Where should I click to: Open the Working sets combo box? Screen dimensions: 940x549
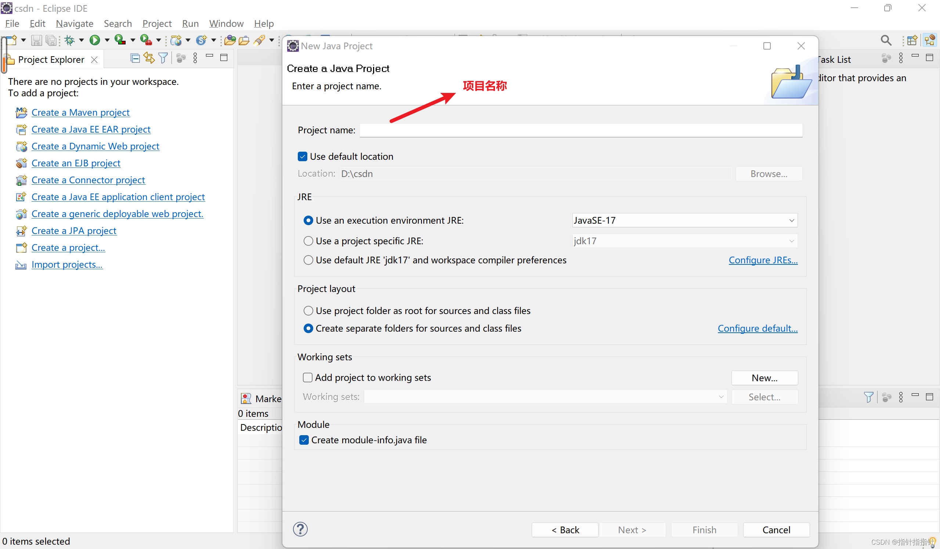[545, 397]
